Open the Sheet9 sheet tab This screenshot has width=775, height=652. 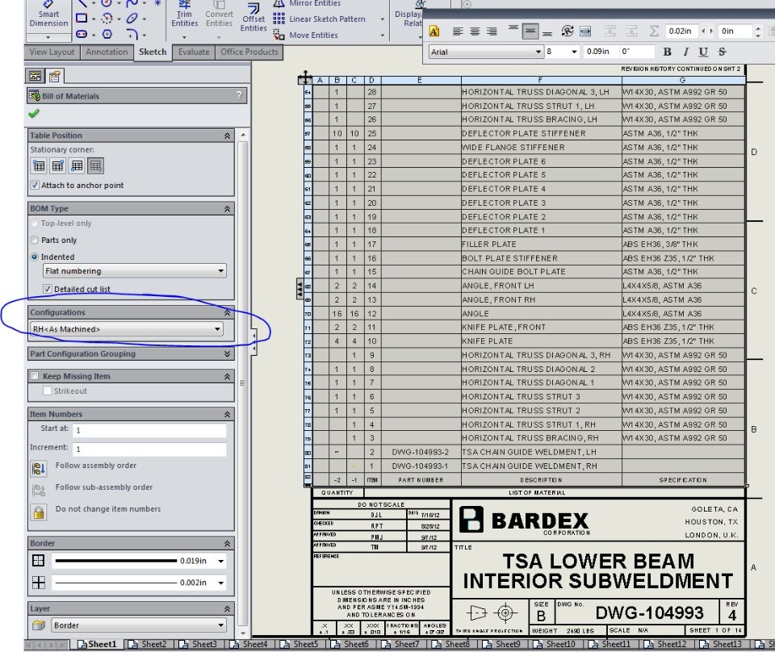point(502,644)
